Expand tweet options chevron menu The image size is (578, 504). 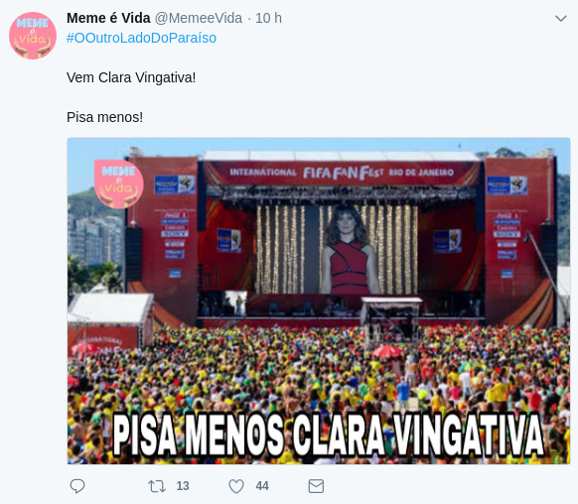[x=561, y=19]
